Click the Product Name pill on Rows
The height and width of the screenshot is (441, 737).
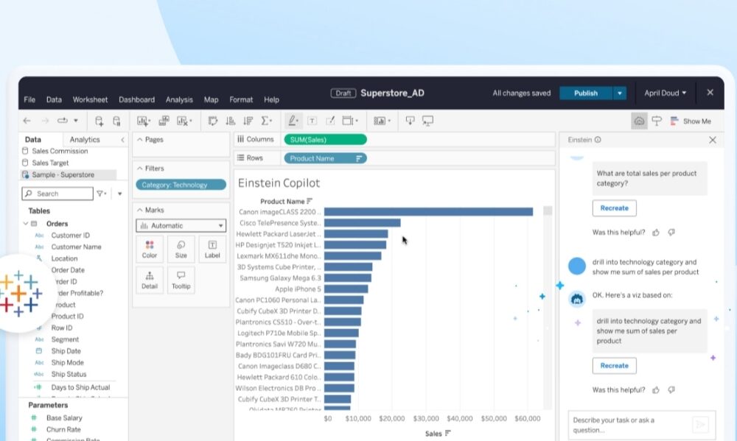325,158
